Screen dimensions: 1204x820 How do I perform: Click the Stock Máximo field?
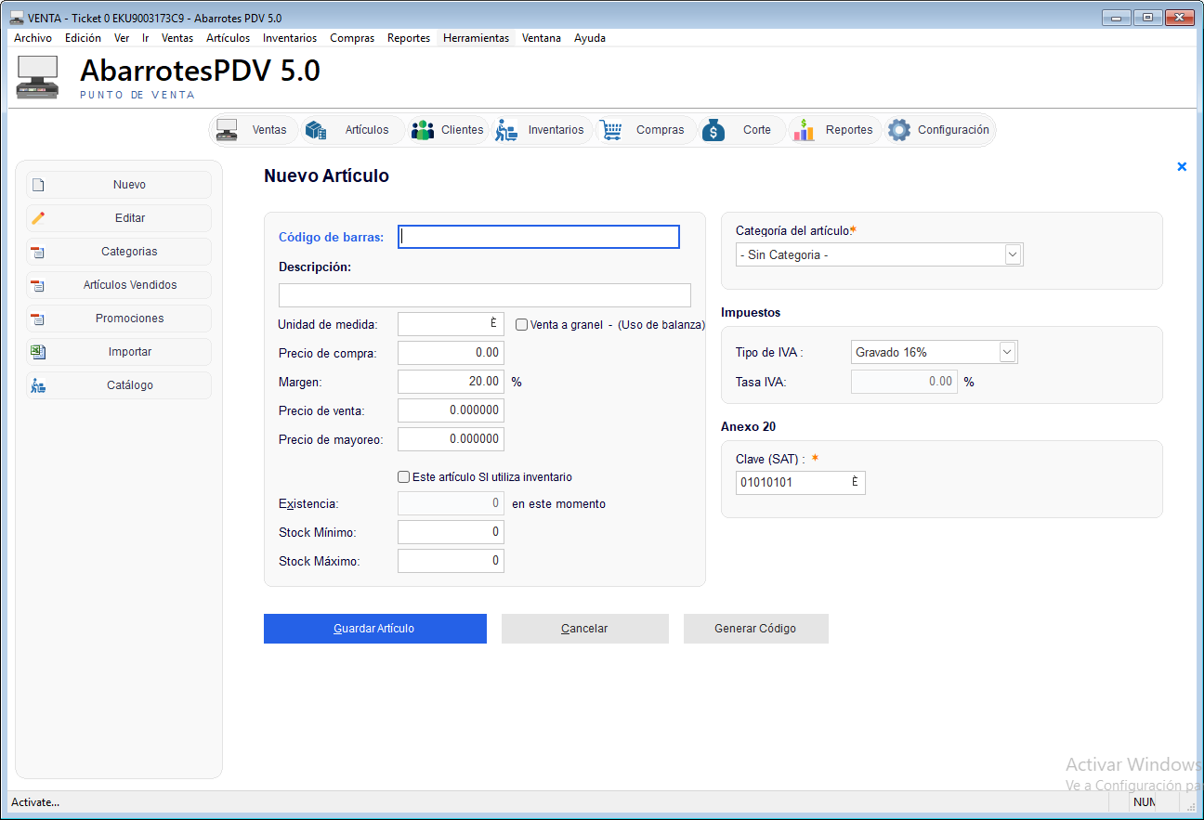point(451,561)
